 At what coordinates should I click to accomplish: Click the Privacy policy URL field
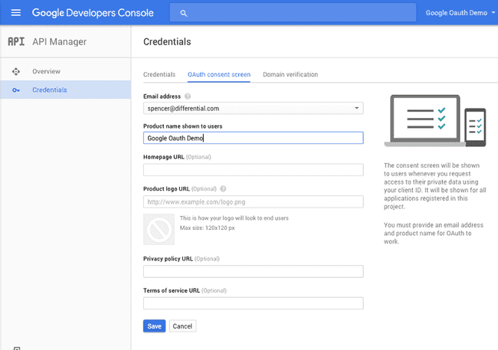tap(253, 272)
